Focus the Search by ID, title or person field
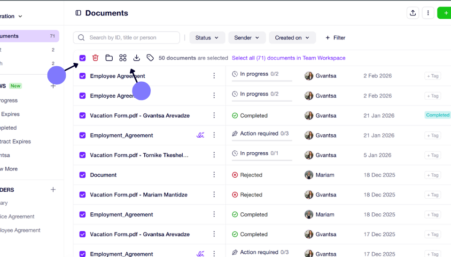 pos(126,38)
